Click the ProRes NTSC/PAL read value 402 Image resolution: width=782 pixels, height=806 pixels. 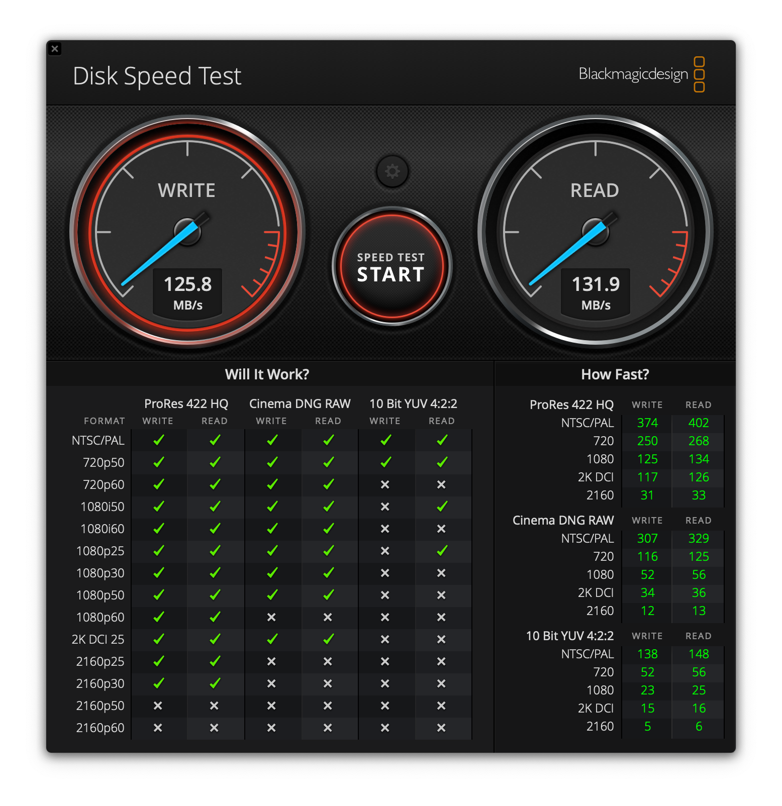pos(699,423)
